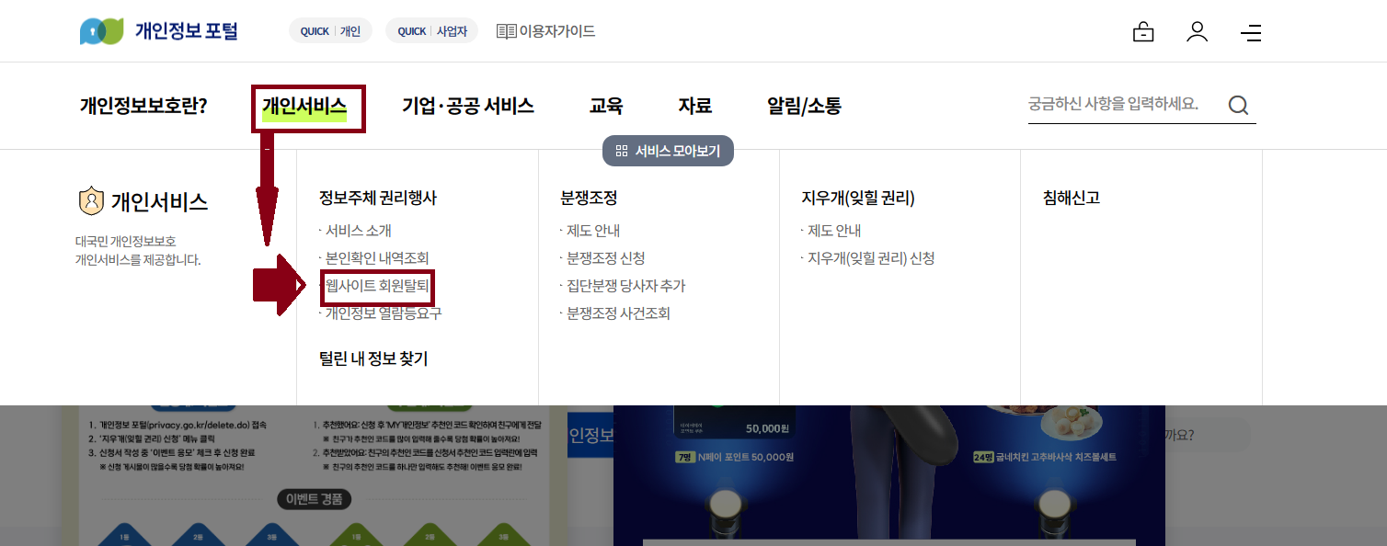Open the 자료 navigation menu

[x=696, y=105]
